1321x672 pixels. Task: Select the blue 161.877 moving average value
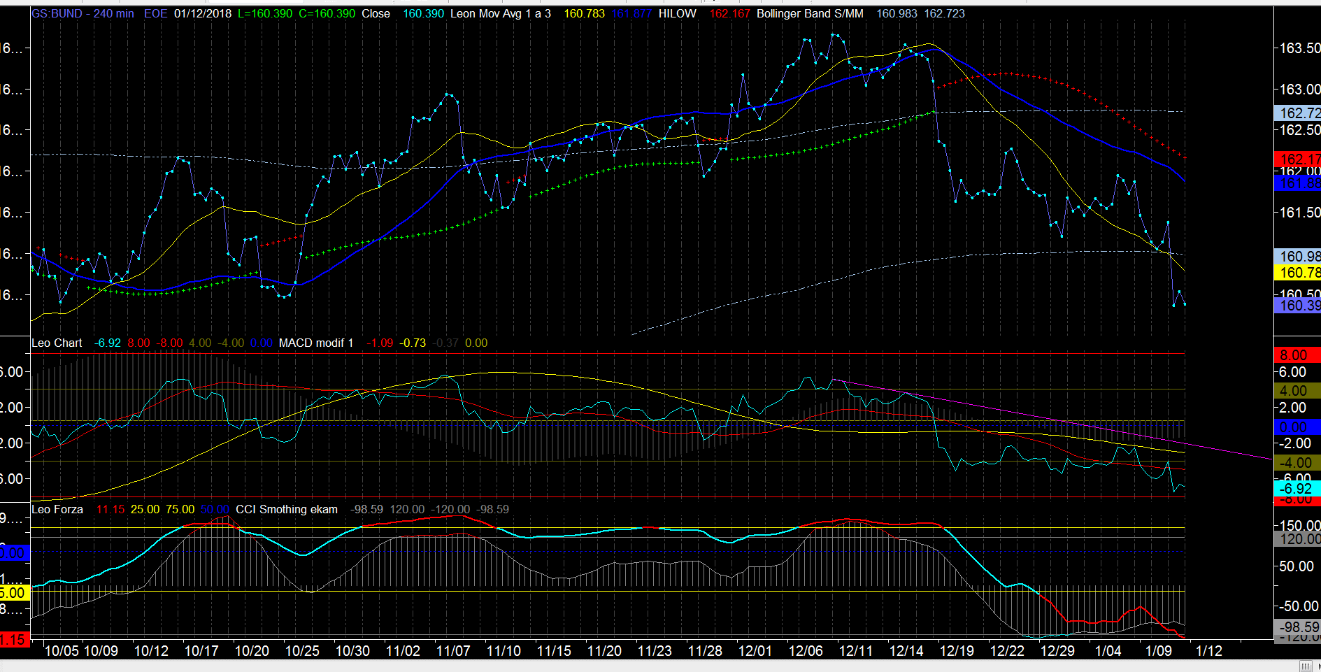click(x=631, y=13)
